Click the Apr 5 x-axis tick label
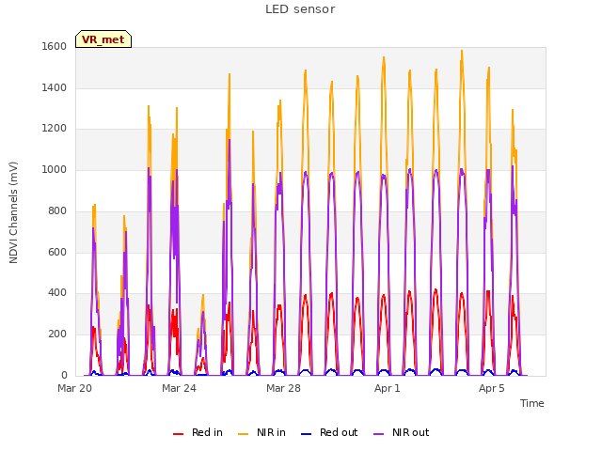This screenshot has width=602, height=451. [x=491, y=388]
